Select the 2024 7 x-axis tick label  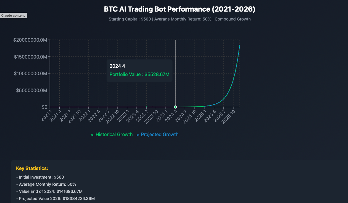181,115
